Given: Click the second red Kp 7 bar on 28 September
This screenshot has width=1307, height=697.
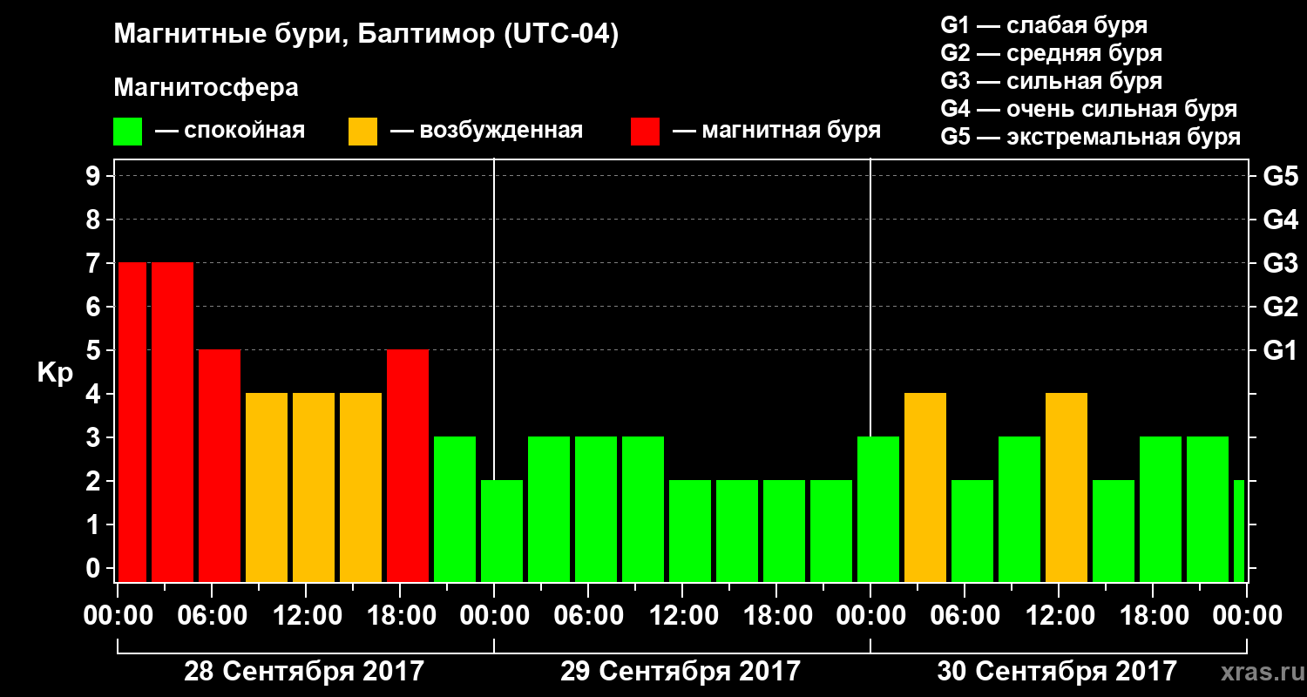Looking at the screenshot, I should pyautogui.click(x=173, y=423).
